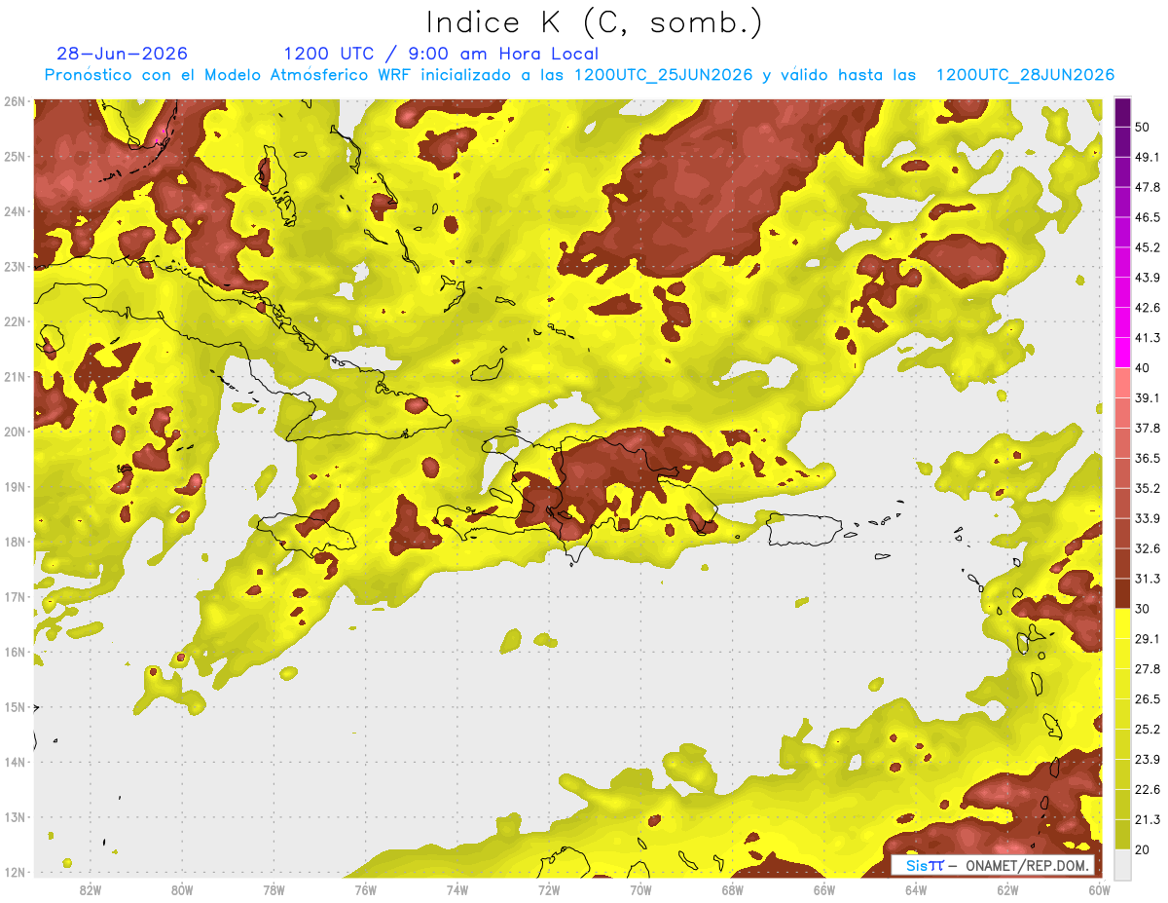Click the '76W' longitude label

pyautogui.click(x=365, y=890)
